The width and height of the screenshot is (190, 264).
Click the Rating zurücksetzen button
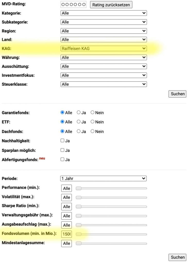[111, 5]
